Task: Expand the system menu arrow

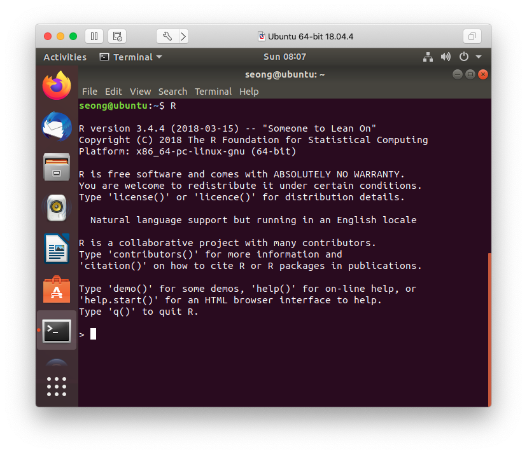Action: [479, 57]
